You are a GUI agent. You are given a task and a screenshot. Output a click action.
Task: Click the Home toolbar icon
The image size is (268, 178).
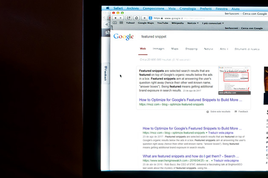pos(137,18)
